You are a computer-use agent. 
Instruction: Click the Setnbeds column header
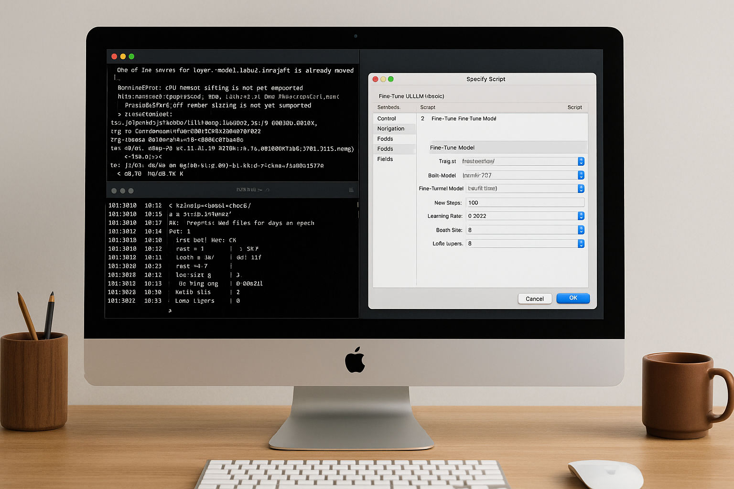(389, 107)
